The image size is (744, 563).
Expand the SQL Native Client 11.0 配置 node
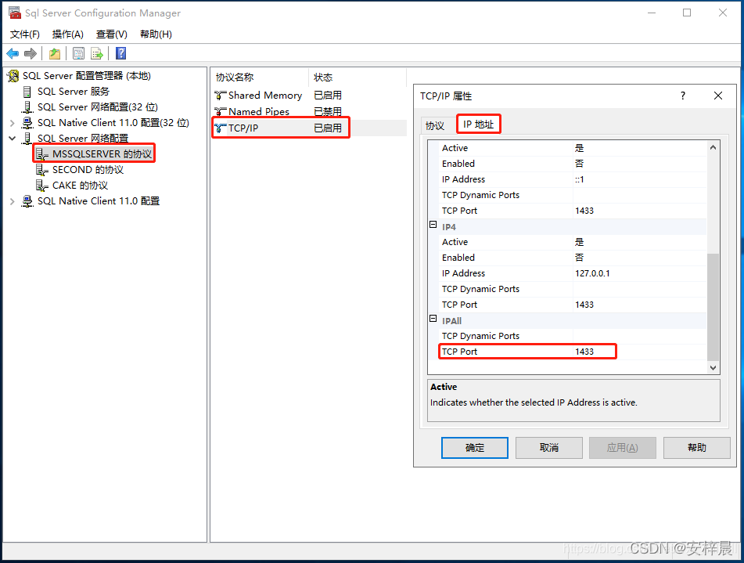(x=13, y=201)
